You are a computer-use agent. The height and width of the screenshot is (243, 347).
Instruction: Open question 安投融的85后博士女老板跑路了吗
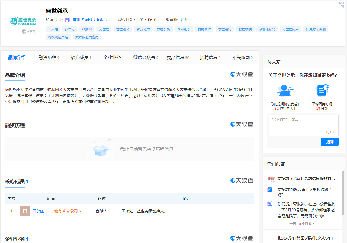pyautogui.click(x=305, y=192)
